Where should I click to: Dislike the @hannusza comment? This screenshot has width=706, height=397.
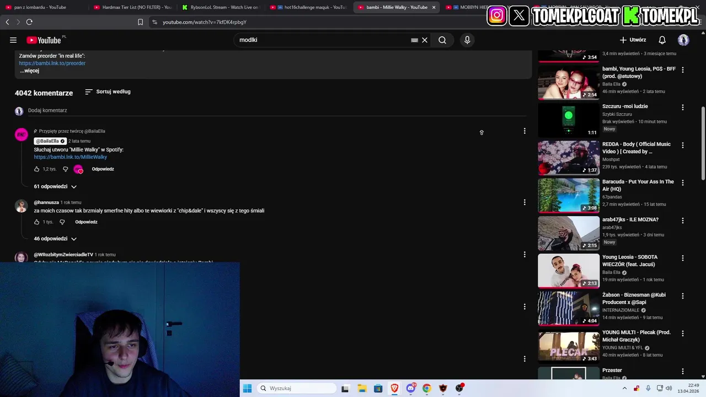tap(62, 222)
